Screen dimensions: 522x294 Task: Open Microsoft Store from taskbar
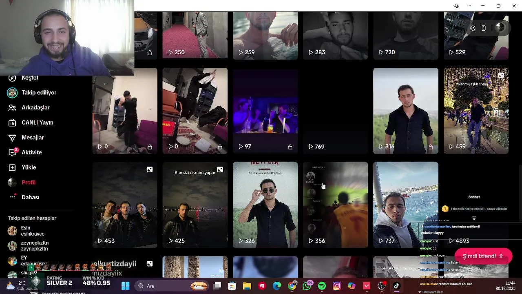click(x=232, y=286)
